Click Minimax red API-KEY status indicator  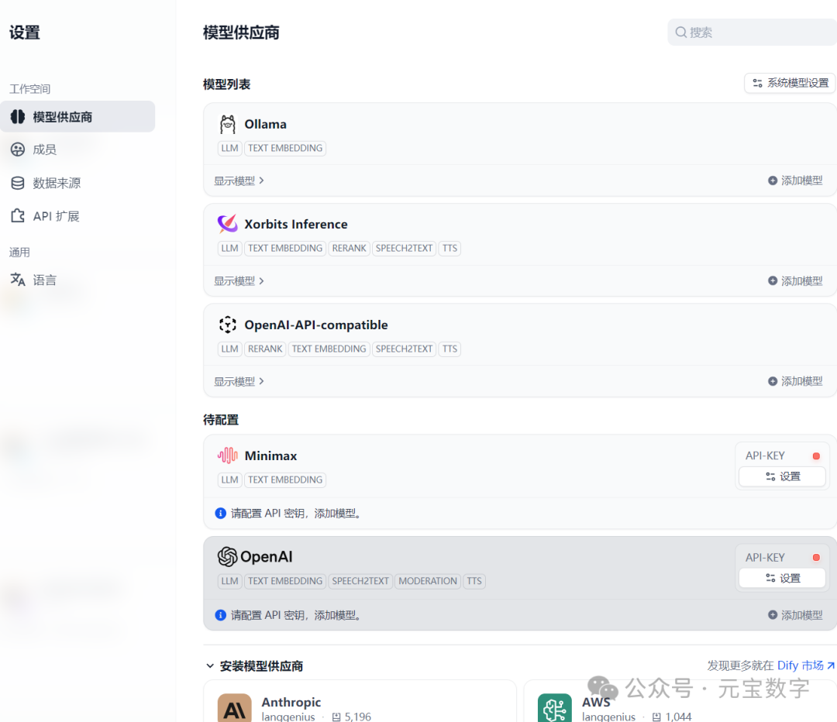816,456
